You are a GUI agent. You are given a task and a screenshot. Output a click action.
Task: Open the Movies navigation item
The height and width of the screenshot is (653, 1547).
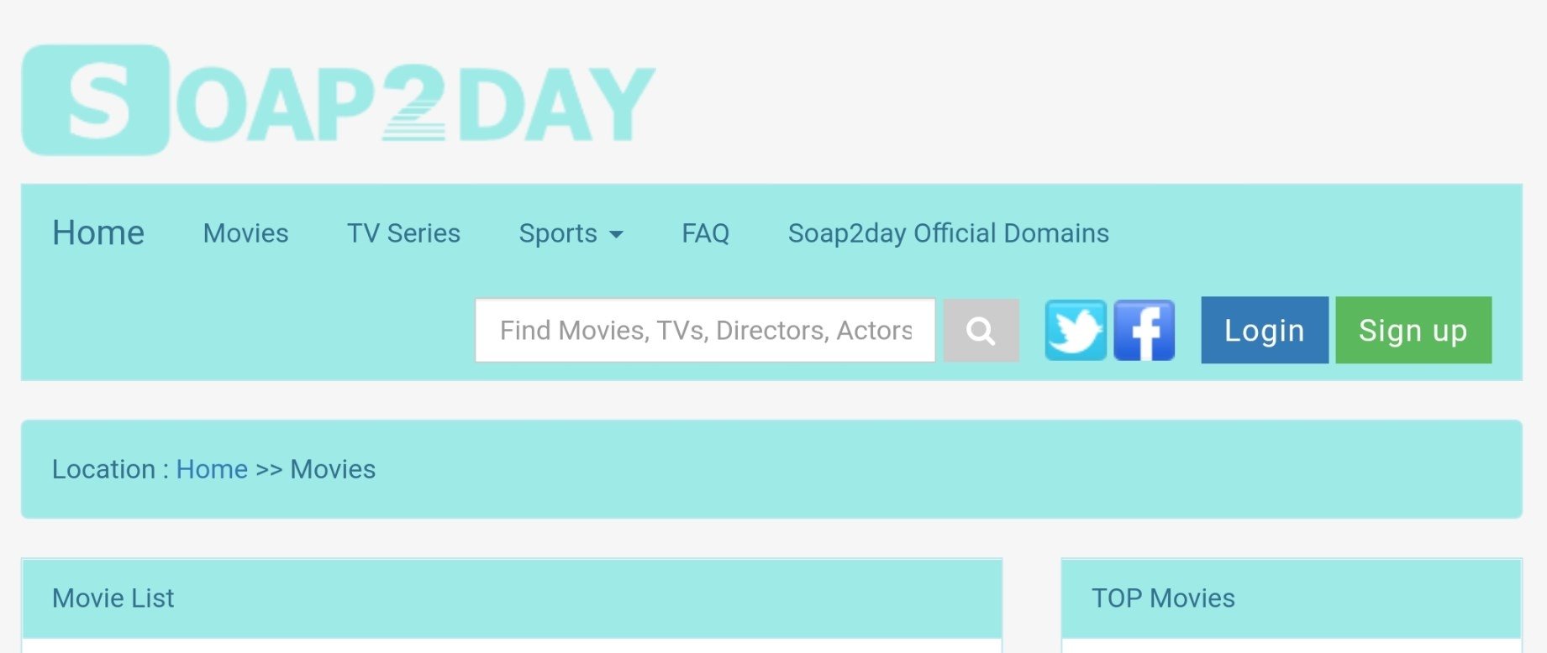pos(245,233)
